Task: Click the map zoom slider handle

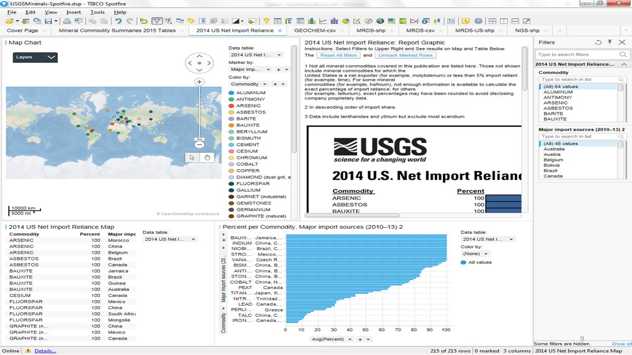Action: pos(199,140)
